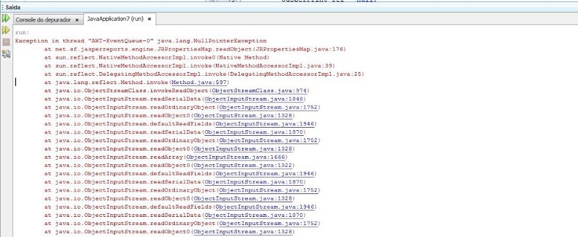The width and height of the screenshot is (578, 237).
Task: Click the Saída panel title
Action: 13,7
